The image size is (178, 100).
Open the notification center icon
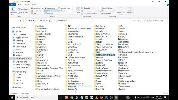(165, 97)
